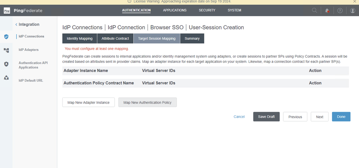Select IdP Connections in sidebar
Image resolution: width=359 pixels, height=168 pixels.
click(31, 36)
